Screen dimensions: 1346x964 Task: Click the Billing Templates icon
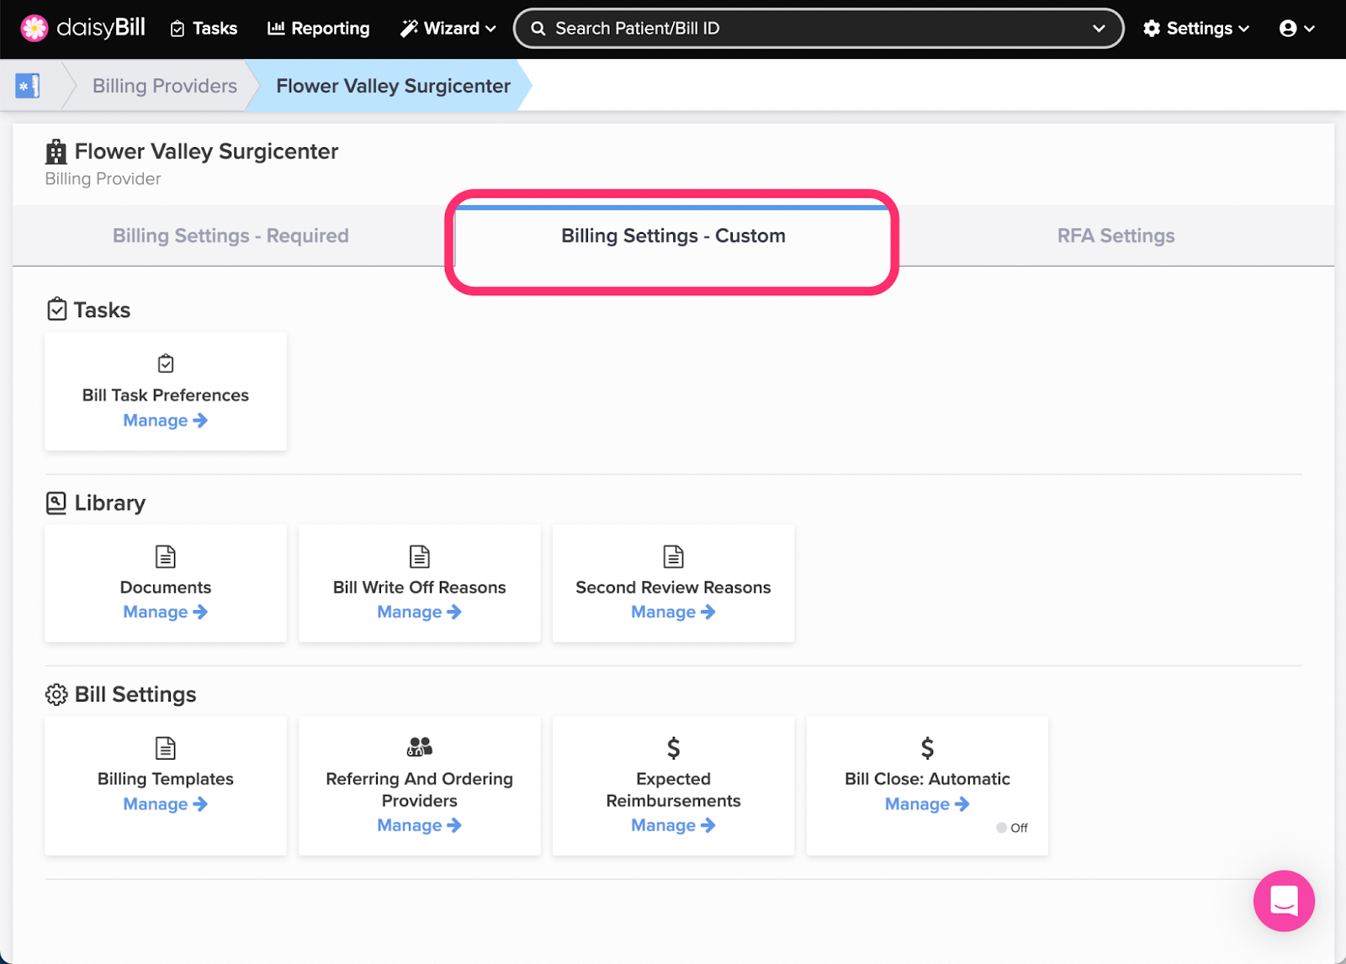click(166, 748)
